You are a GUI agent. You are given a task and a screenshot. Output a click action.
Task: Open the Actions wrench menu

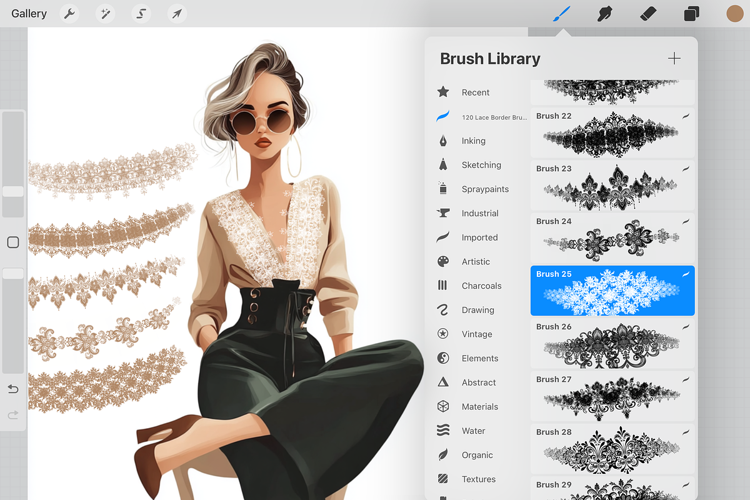click(x=69, y=14)
